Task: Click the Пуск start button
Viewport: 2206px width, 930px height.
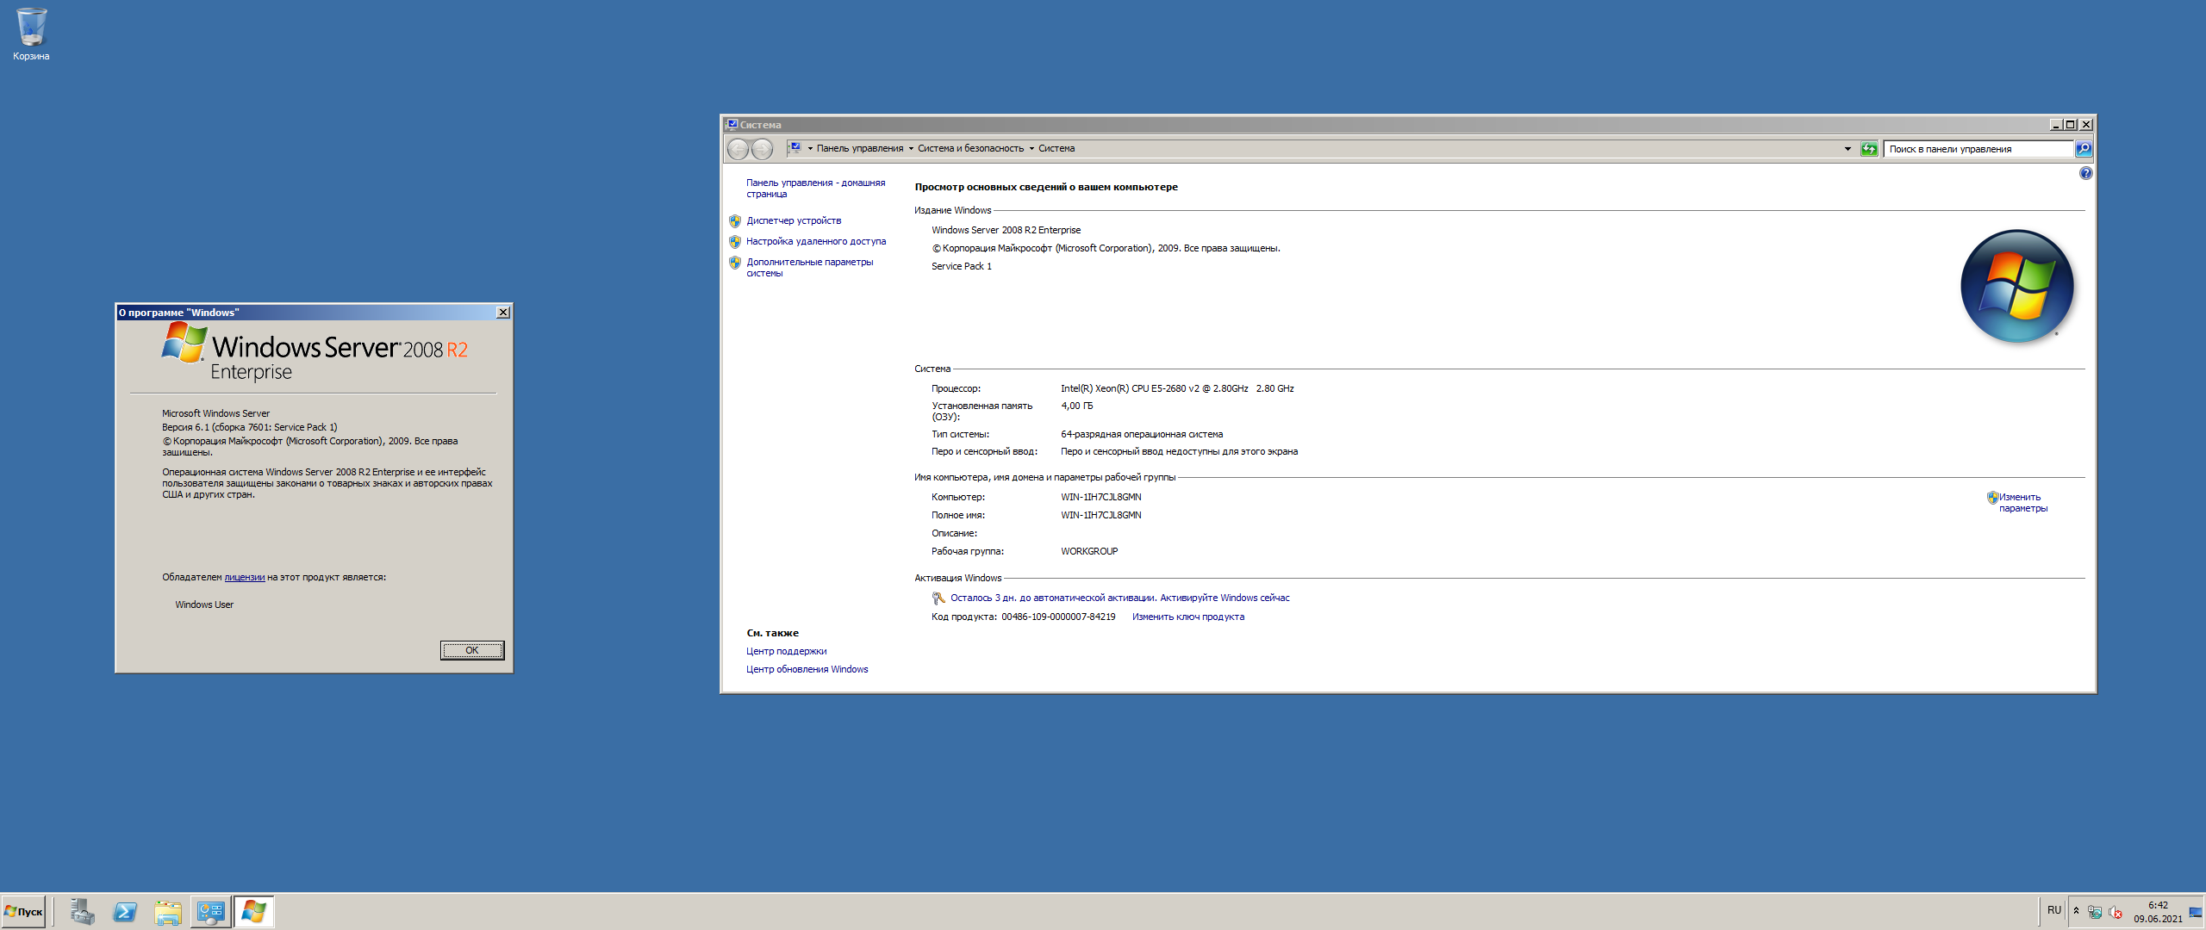Action: tap(23, 912)
